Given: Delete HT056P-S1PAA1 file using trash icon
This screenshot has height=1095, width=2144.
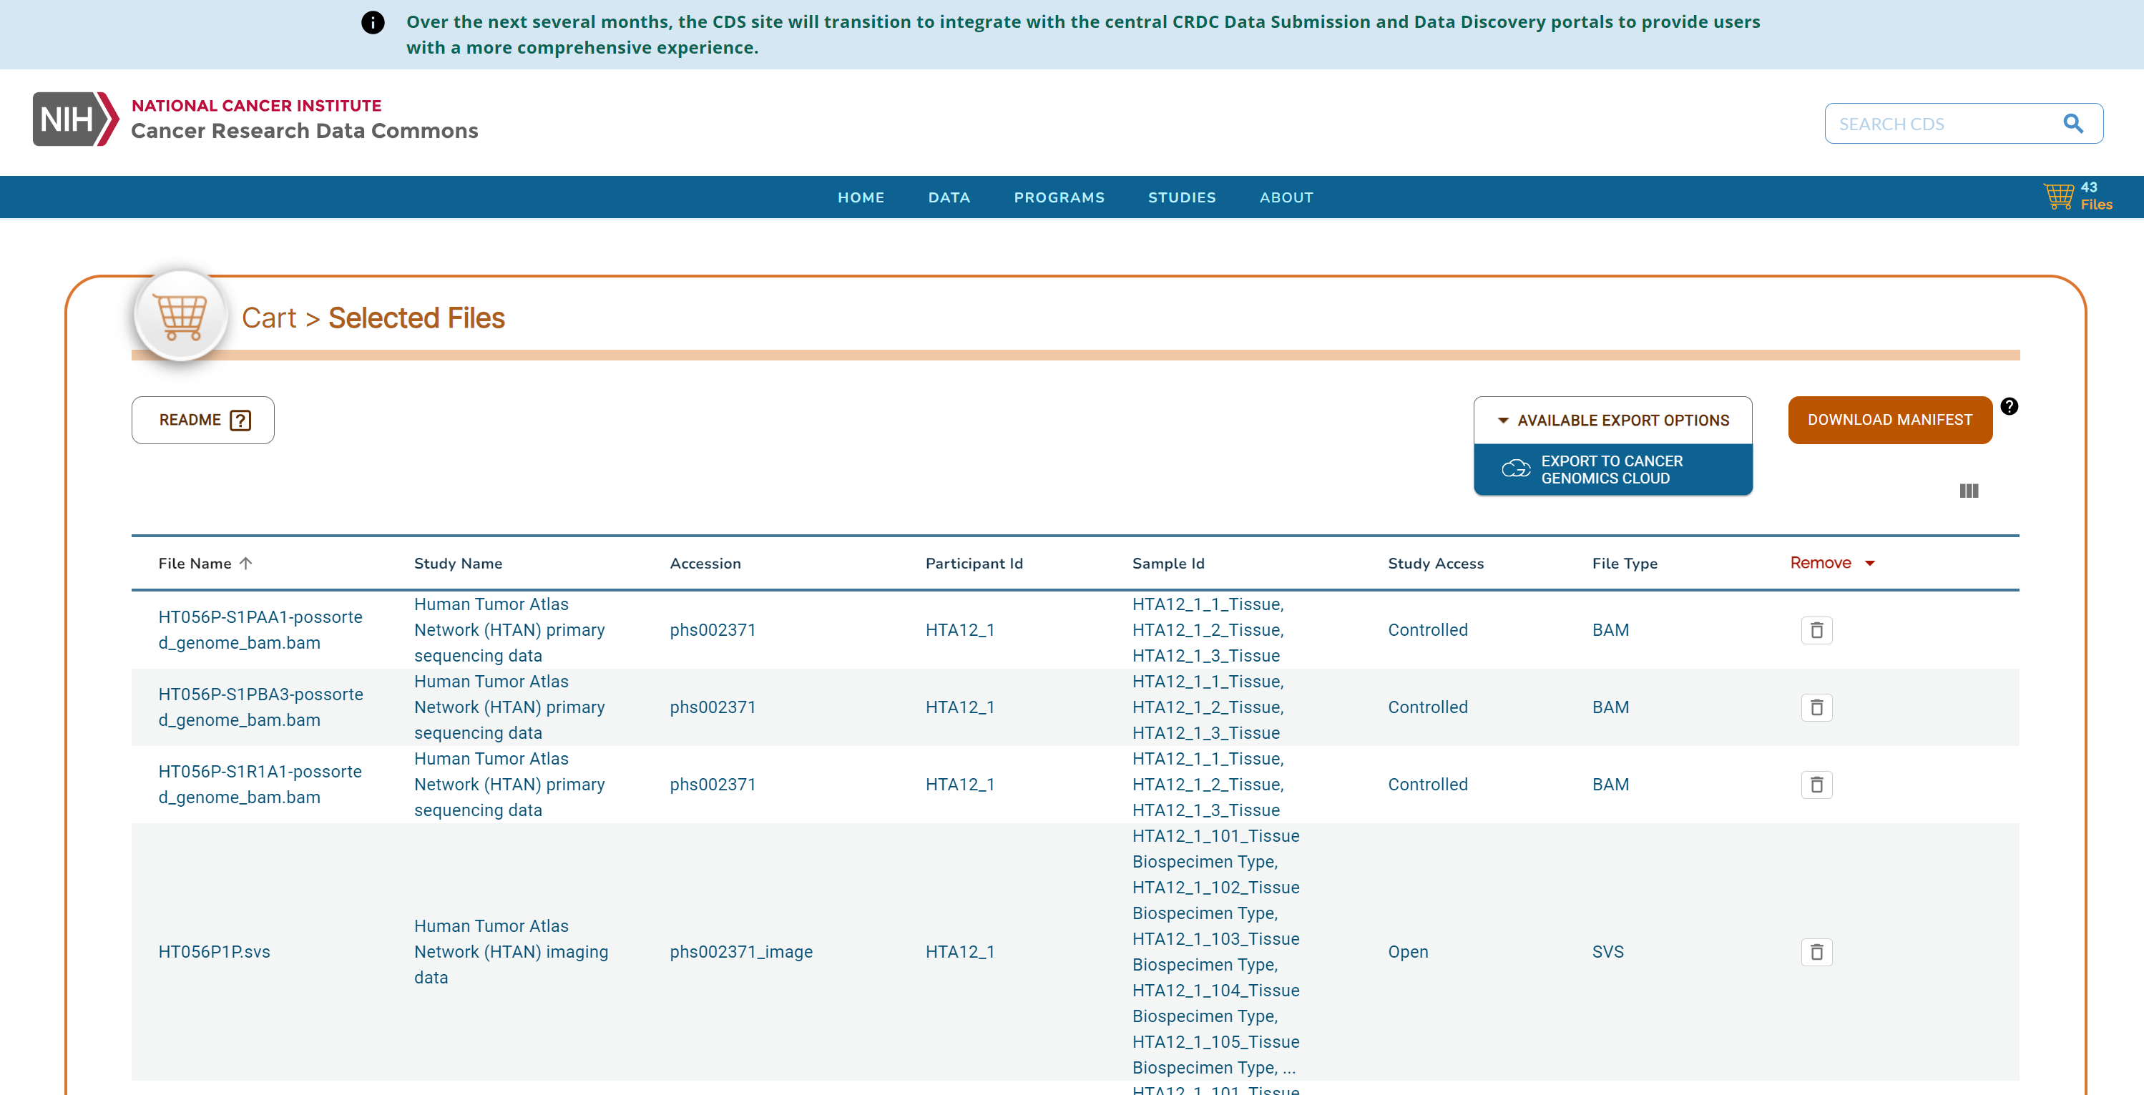Looking at the screenshot, I should [x=1816, y=631].
